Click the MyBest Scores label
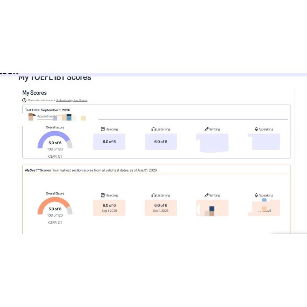Screen dimensions: 307x307 click(38, 170)
